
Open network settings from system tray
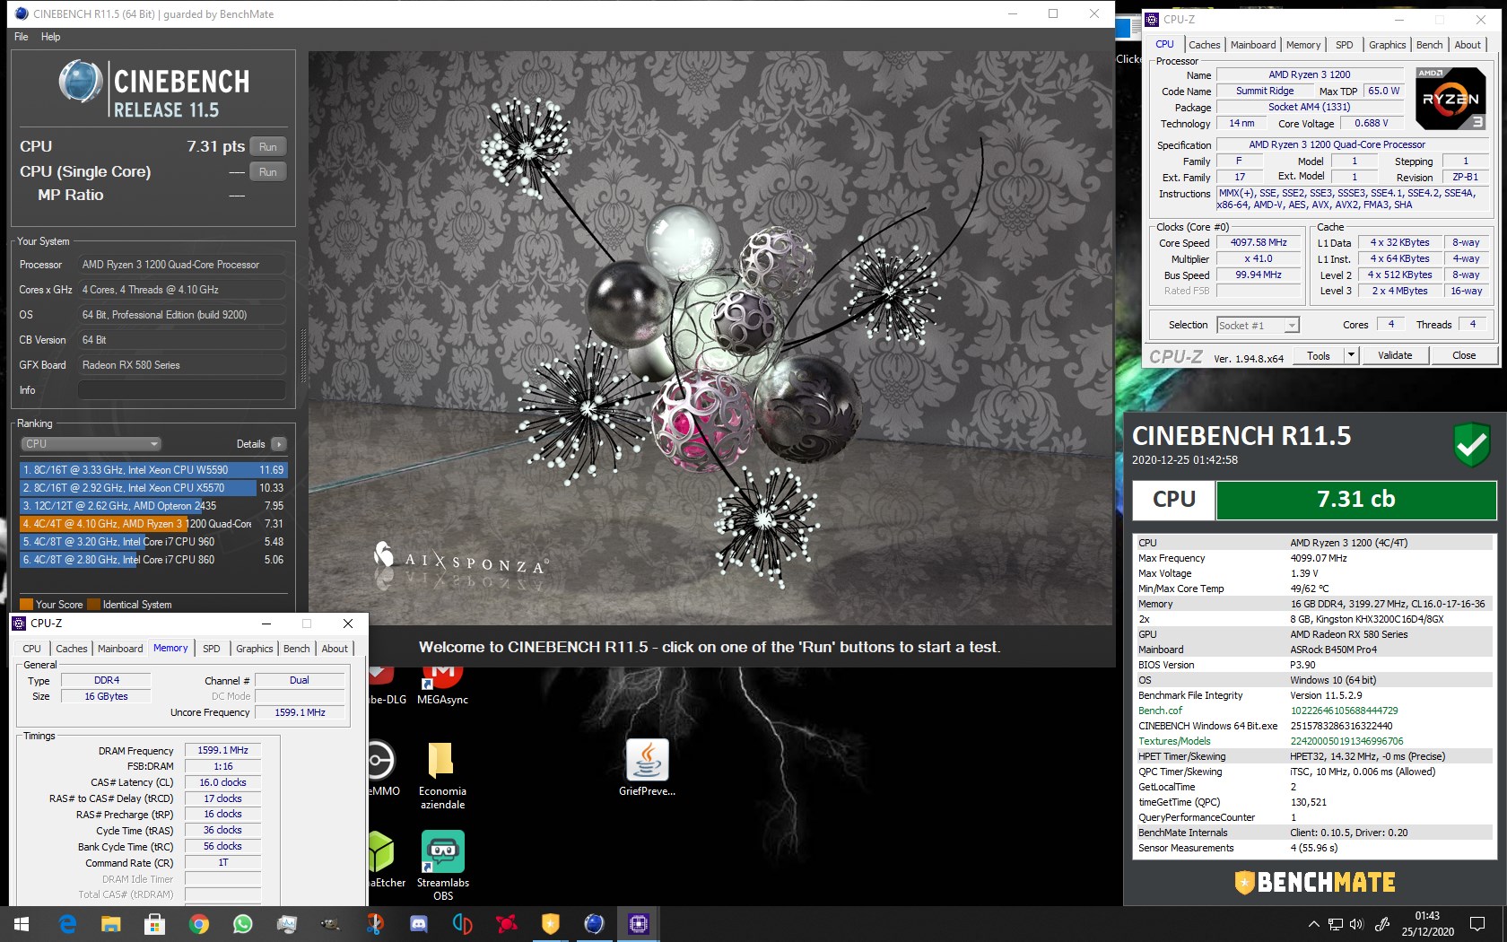click(x=1336, y=924)
